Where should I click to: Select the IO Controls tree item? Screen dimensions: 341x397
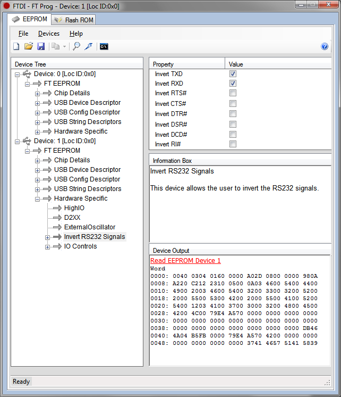pyautogui.click(x=80, y=246)
